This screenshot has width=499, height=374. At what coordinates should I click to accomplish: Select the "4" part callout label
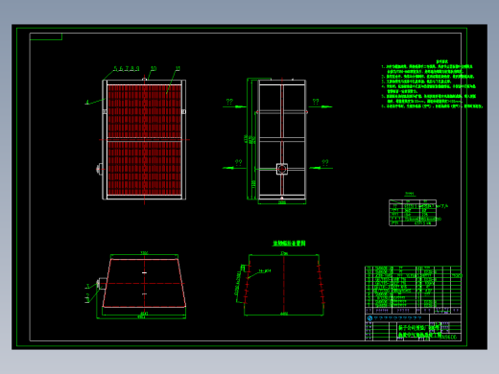click(x=87, y=103)
